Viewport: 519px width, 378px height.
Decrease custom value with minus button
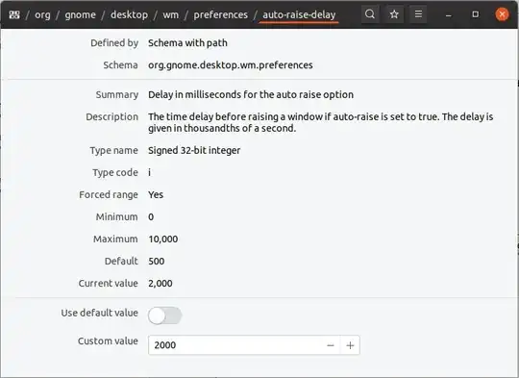331,345
